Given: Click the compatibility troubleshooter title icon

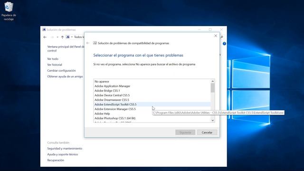Looking at the screenshot, I should tap(95, 43).
